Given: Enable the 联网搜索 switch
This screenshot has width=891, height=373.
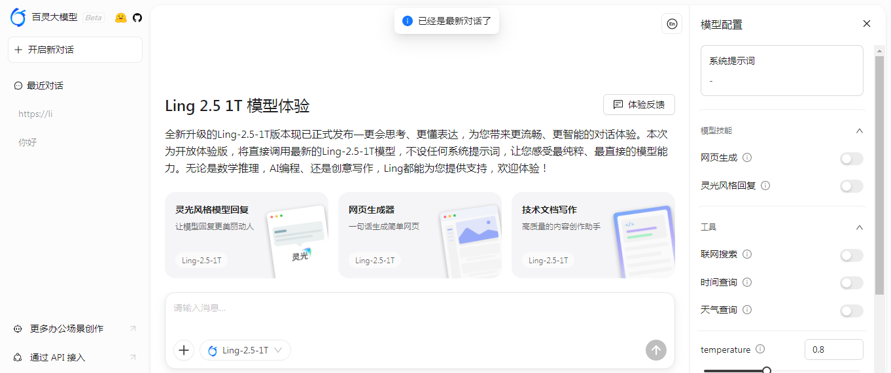Looking at the screenshot, I should 852,255.
